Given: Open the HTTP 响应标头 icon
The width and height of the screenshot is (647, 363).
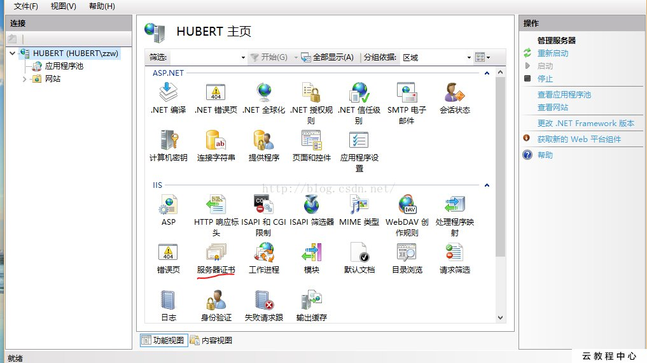Looking at the screenshot, I should click(x=216, y=204).
